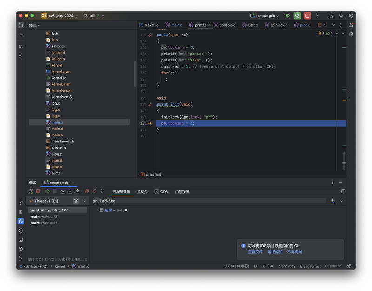372x291 pixels.
Task: Pause program in the debug toolbar
Action: [55, 191]
